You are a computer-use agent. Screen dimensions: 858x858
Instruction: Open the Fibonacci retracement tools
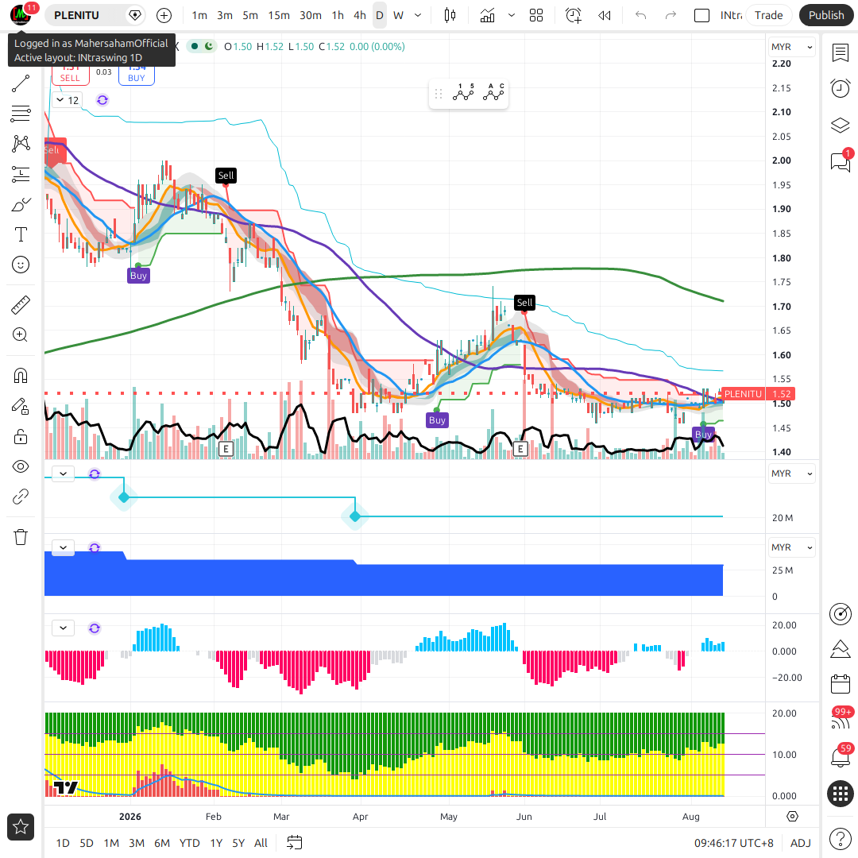tap(20, 114)
